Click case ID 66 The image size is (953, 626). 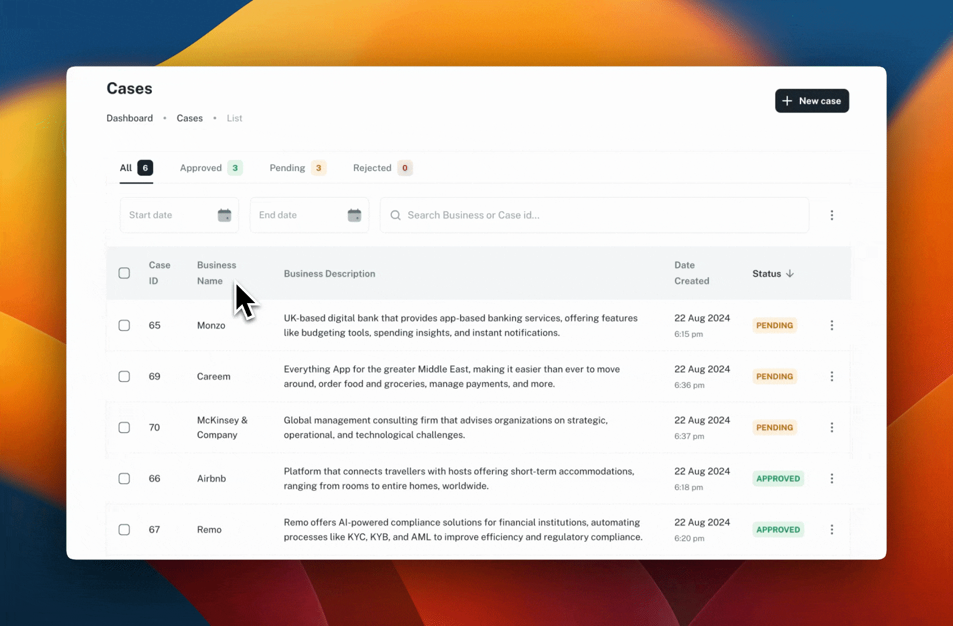(154, 478)
